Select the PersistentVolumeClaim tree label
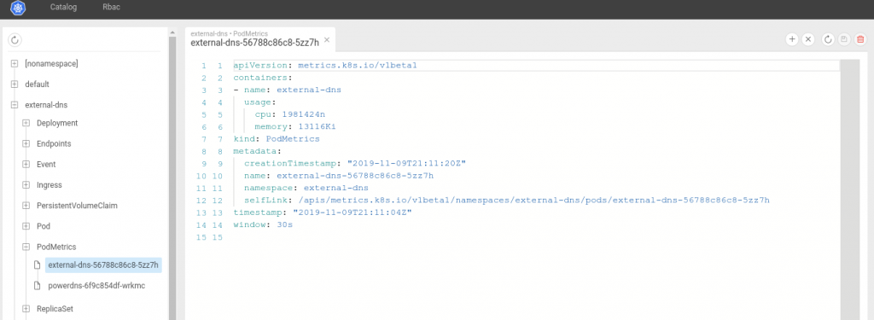Screen dimensions: 874x320 (77, 206)
